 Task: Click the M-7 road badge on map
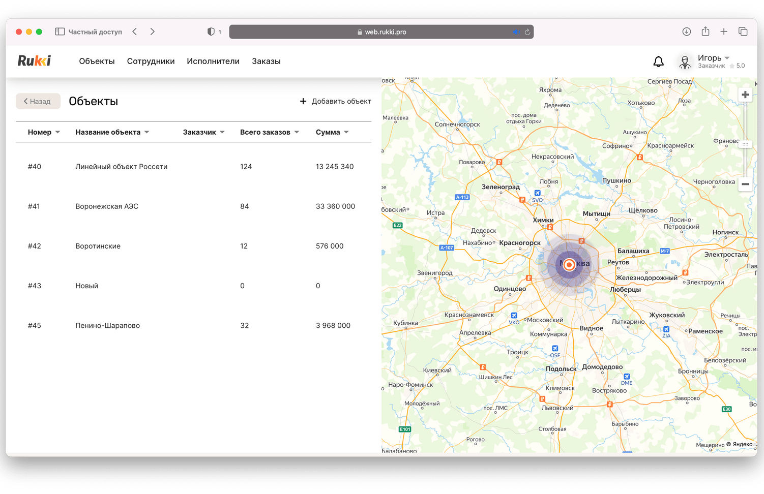pyautogui.click(x=664, y=251)
